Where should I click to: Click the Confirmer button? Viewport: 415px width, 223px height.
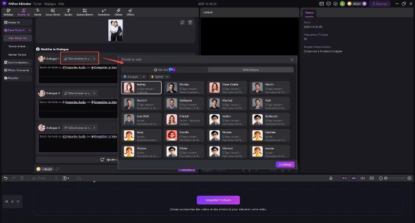click(x=285, y=164)
